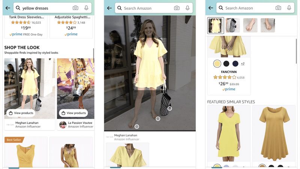Viewport: 300px width, 169px height.
Task: Select the yellow dress thumbnail tab
Action: click(216, 25)
